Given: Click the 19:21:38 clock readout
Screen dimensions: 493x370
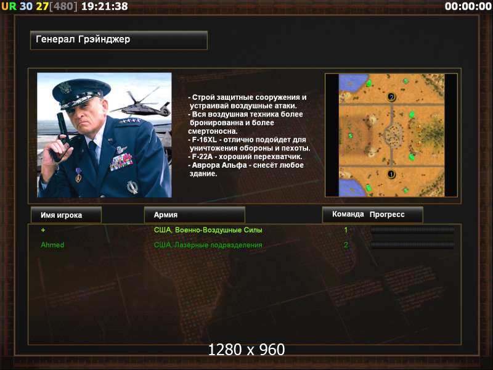Looking at the screenshot, I should pos(105,6).
